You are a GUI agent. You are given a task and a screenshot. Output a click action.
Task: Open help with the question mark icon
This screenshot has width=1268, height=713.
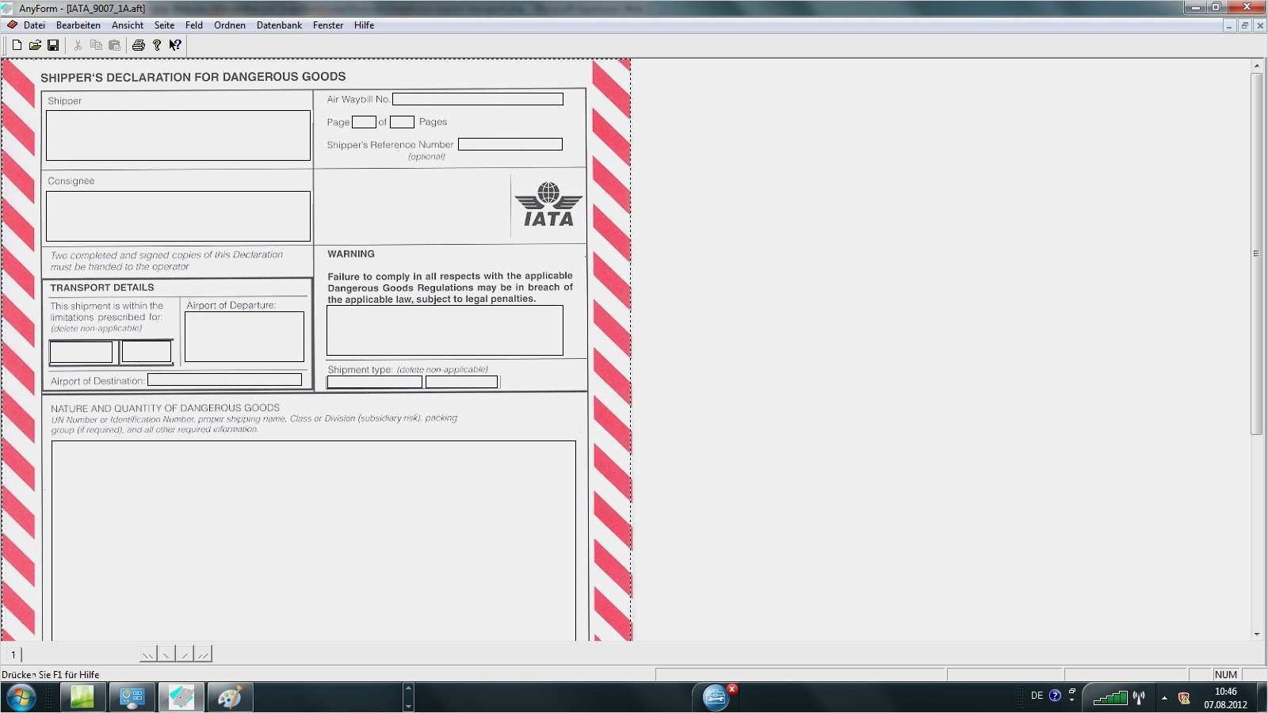[x=157, y=45]
